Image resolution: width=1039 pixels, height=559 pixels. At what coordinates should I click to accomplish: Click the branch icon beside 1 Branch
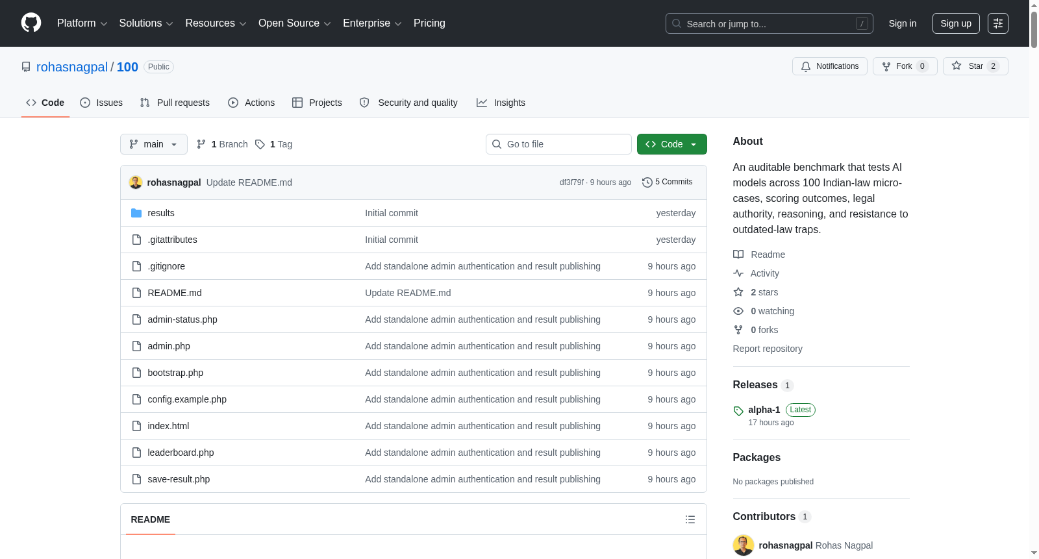pos(201,144)
